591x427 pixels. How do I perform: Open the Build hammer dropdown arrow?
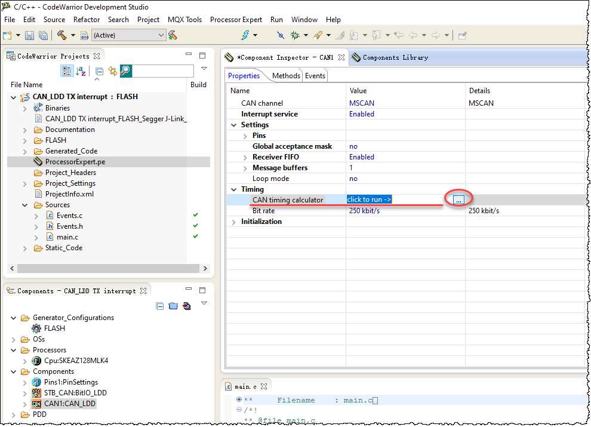(73, 35)
